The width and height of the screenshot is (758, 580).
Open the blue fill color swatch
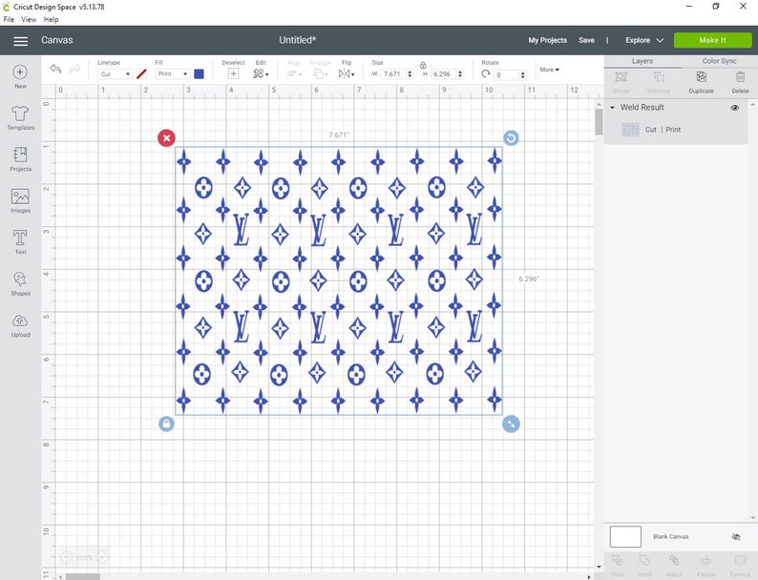199,73
